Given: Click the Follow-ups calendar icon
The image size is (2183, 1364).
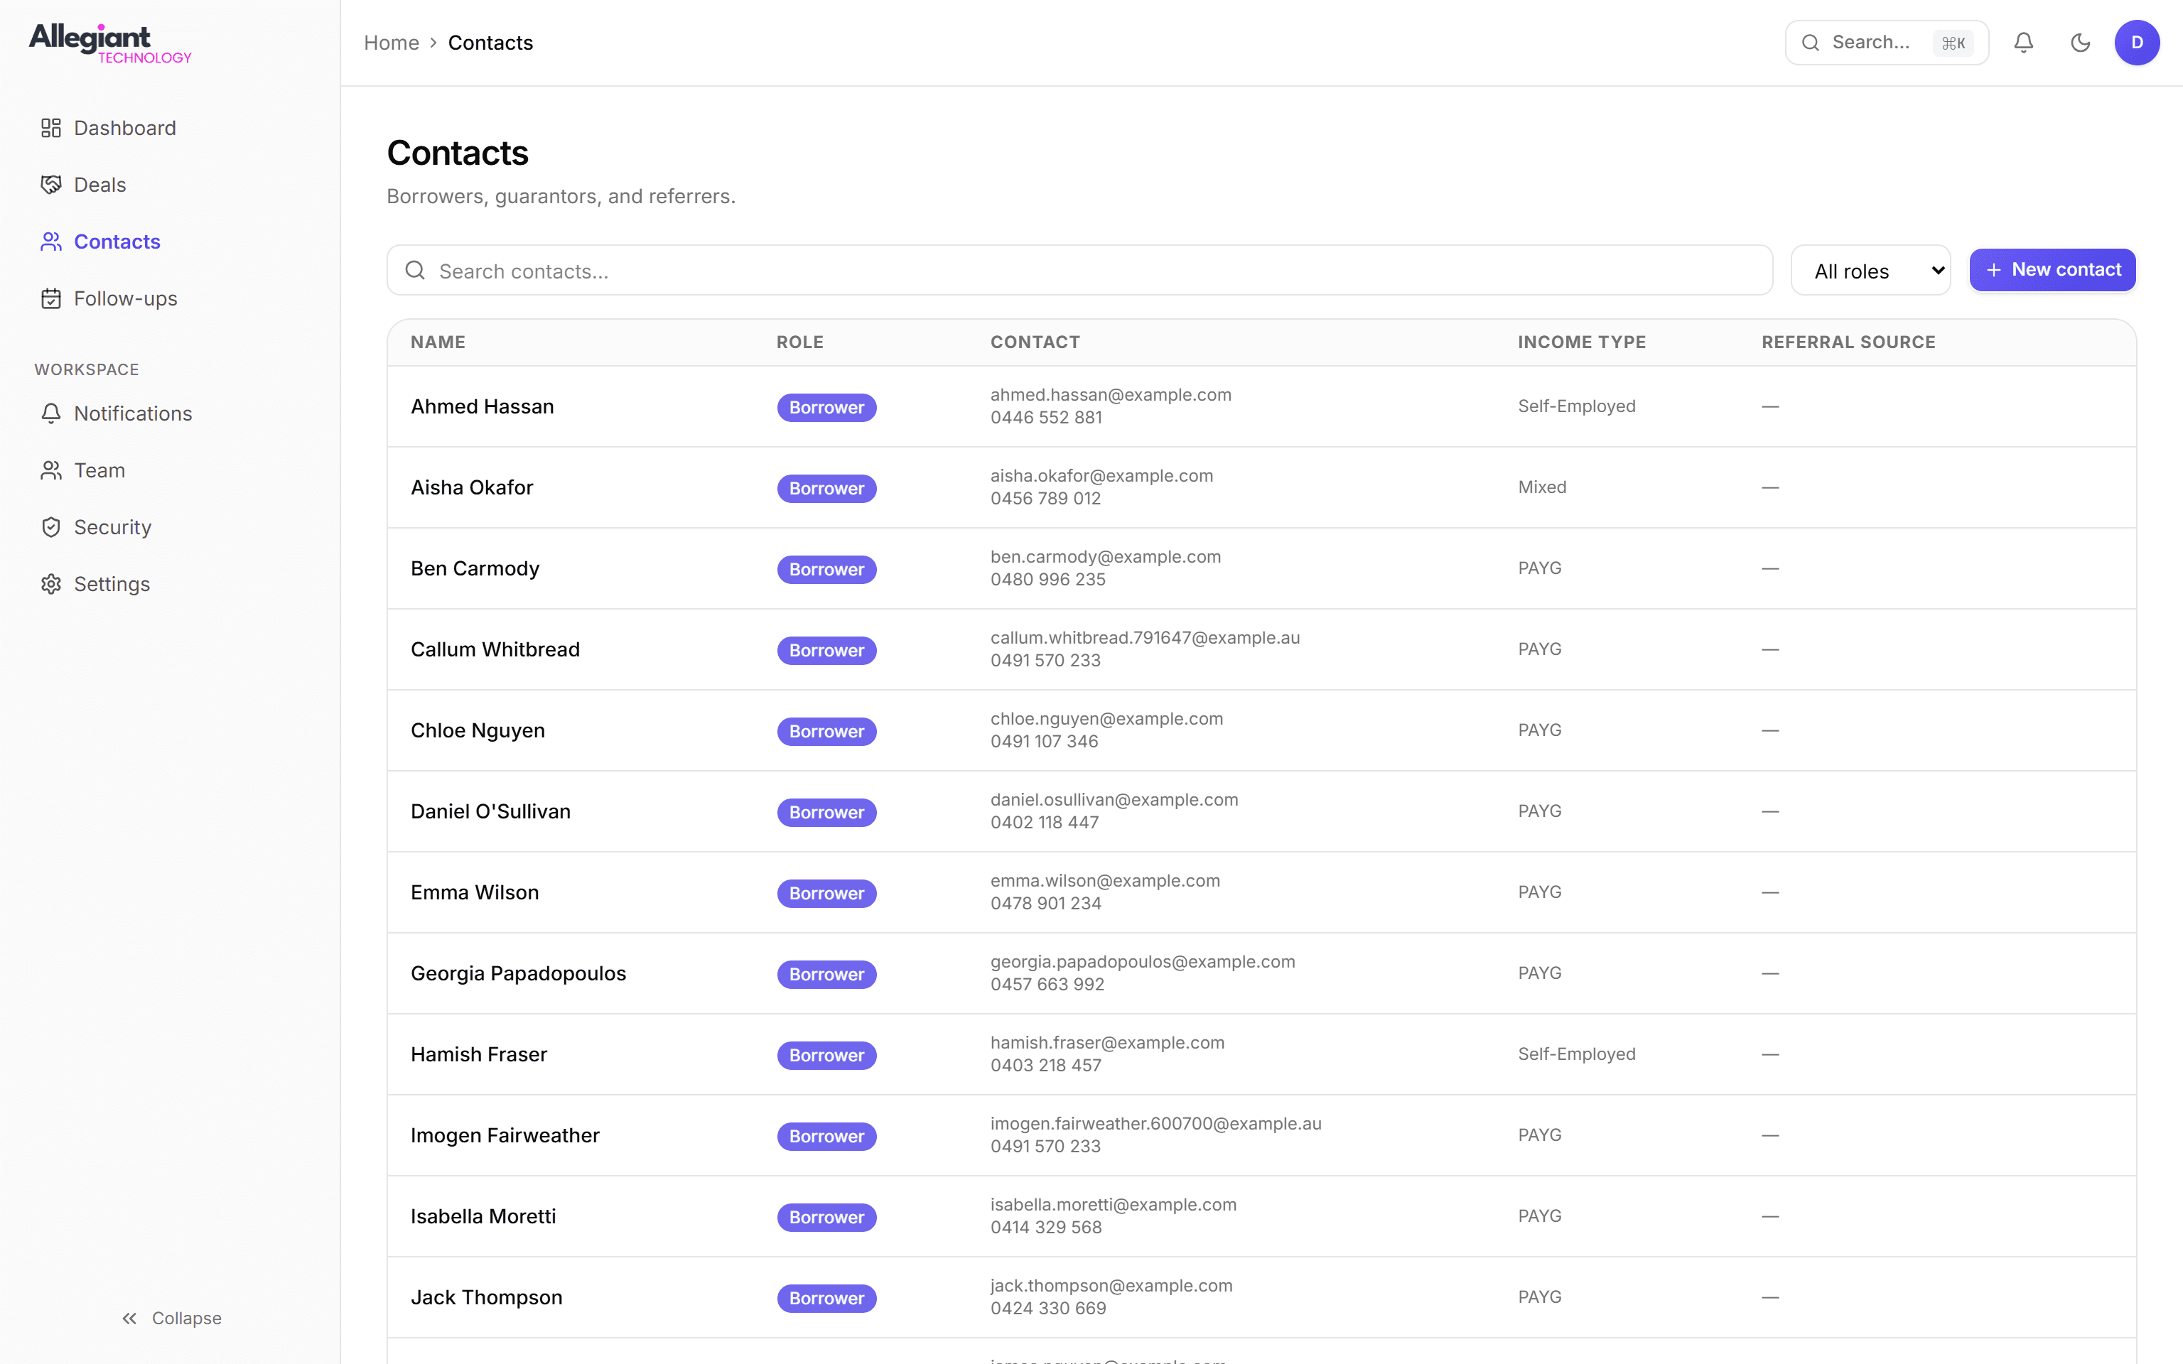Looking at the screenshot, I should tap(50, 298).
